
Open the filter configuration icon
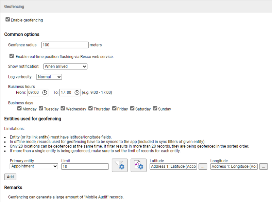click(x=120, y=165)
